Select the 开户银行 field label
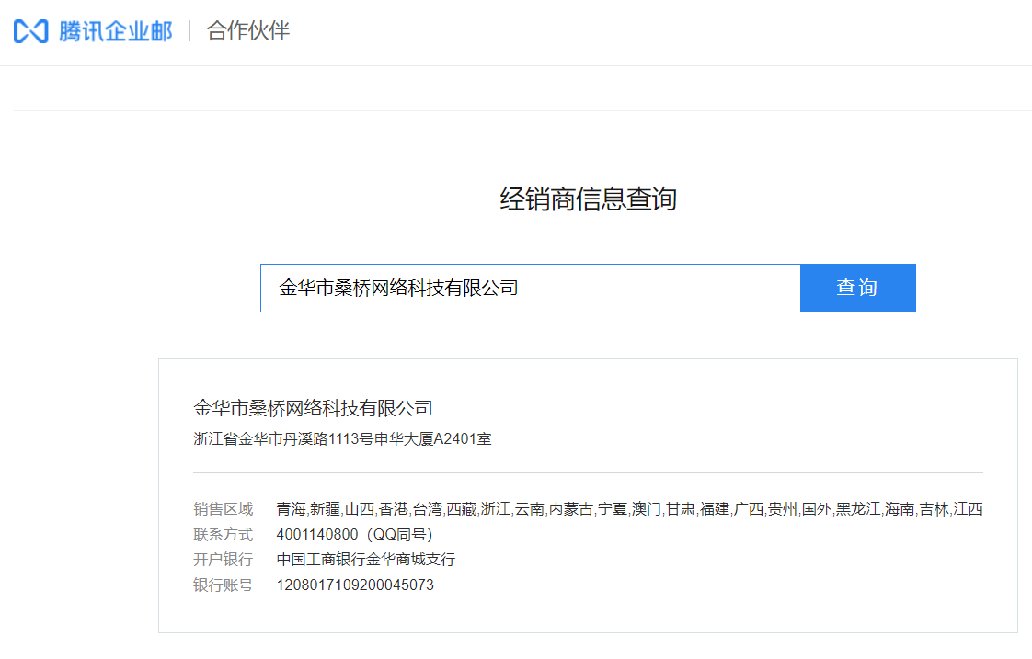 (x=223, y=560)
